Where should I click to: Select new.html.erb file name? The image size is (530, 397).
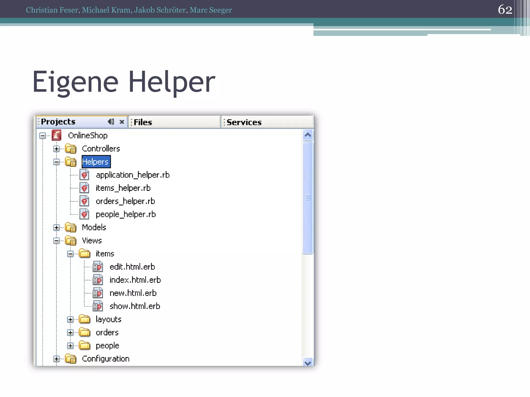click(133, 293)
